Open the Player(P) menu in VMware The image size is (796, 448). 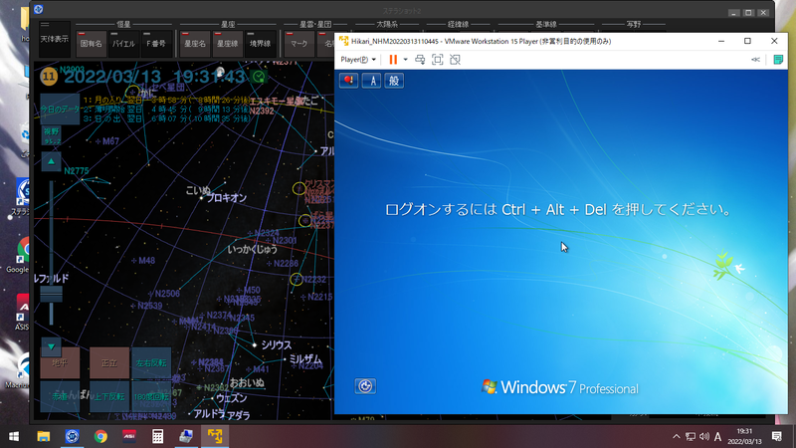click(358, 60)
